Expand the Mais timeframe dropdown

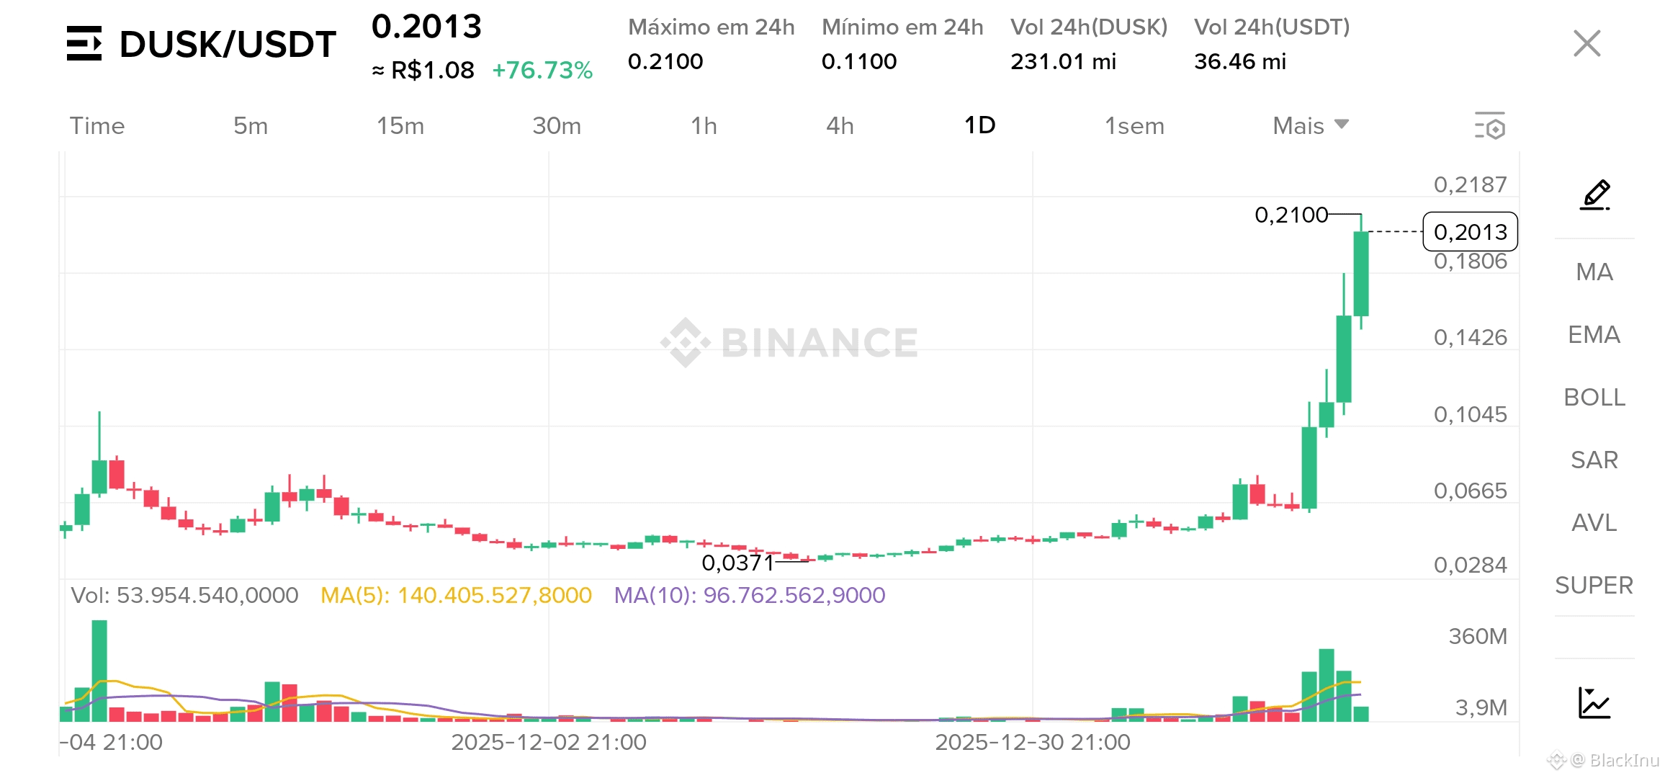tap(1298, 125)
